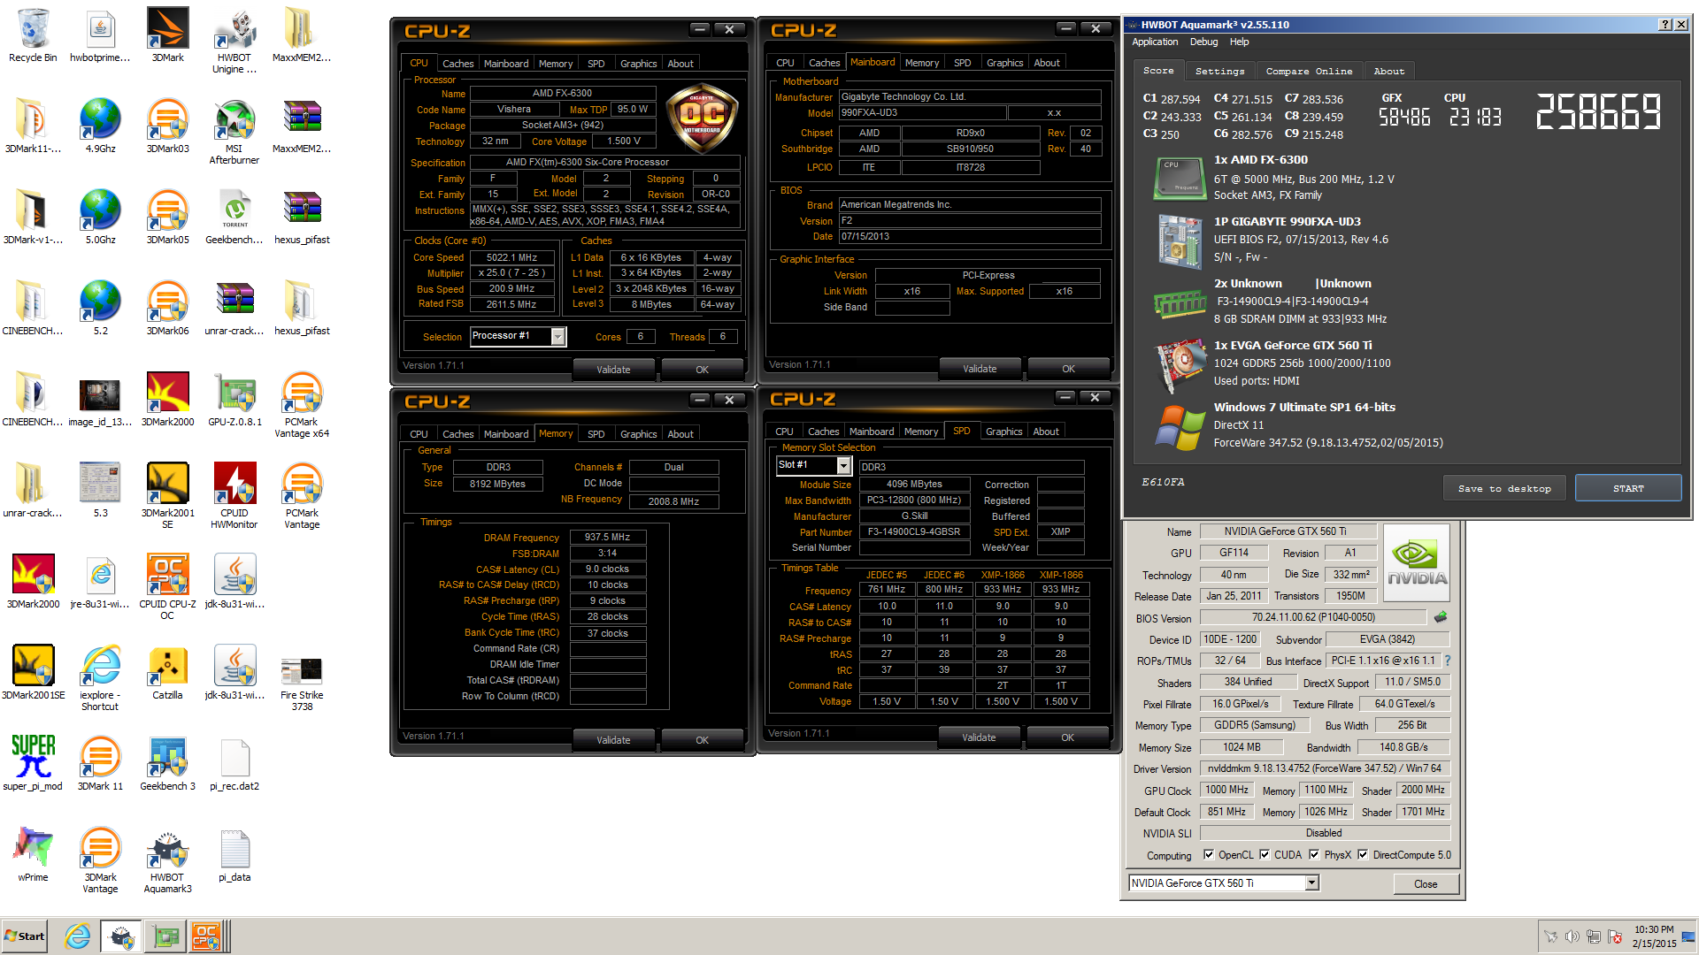Expand the NVIDIA GeForce GTX 560 Ti dropdown
1699x955 pixels.
point(1311,883)
